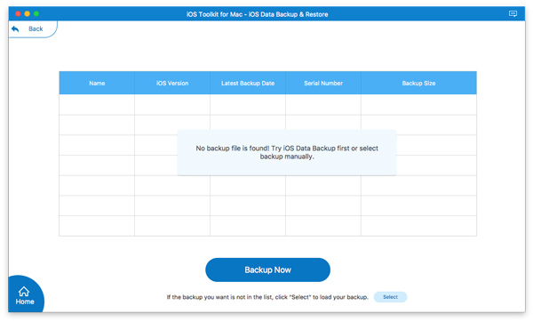Click the Latest Backup Date column header
This screenshot has height=322, width=533.
[248, 83]
